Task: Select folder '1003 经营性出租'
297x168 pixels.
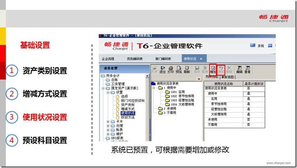Action: point(182,100)
